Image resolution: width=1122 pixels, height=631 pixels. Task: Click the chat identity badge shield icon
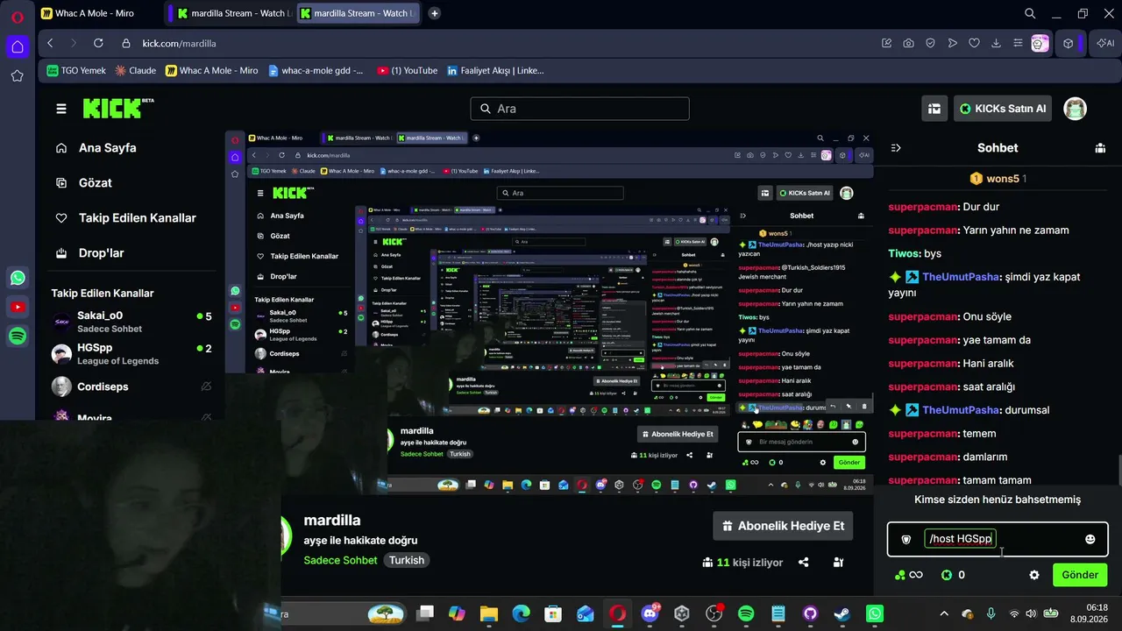point(906,539)
